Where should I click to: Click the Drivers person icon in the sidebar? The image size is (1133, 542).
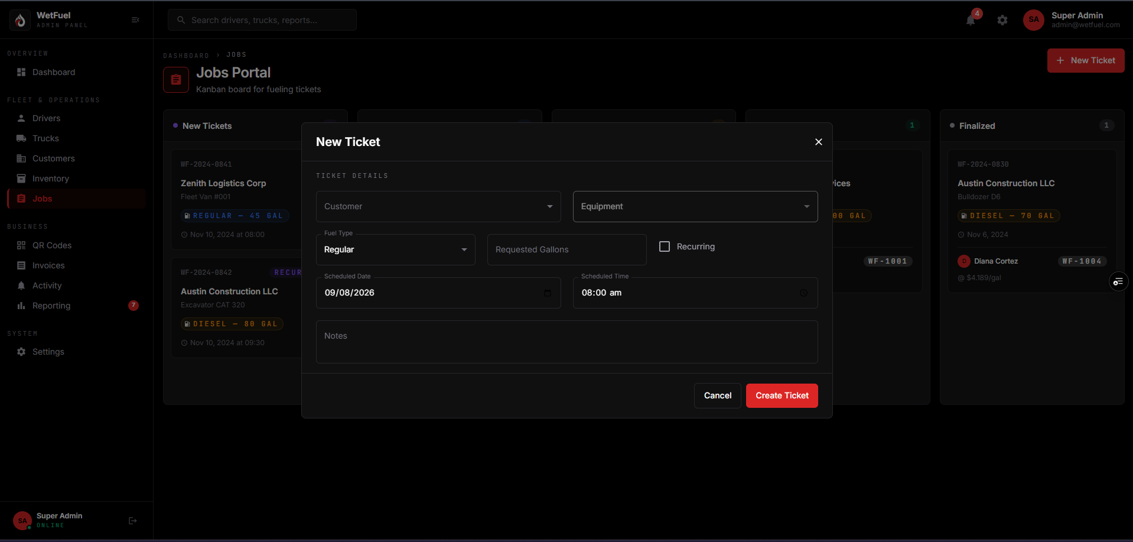(x=21, y=118)
